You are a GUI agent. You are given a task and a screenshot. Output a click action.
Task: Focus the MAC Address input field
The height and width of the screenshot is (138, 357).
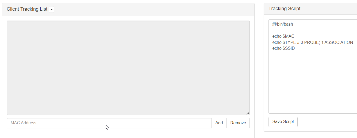click(x=109, y=123)
